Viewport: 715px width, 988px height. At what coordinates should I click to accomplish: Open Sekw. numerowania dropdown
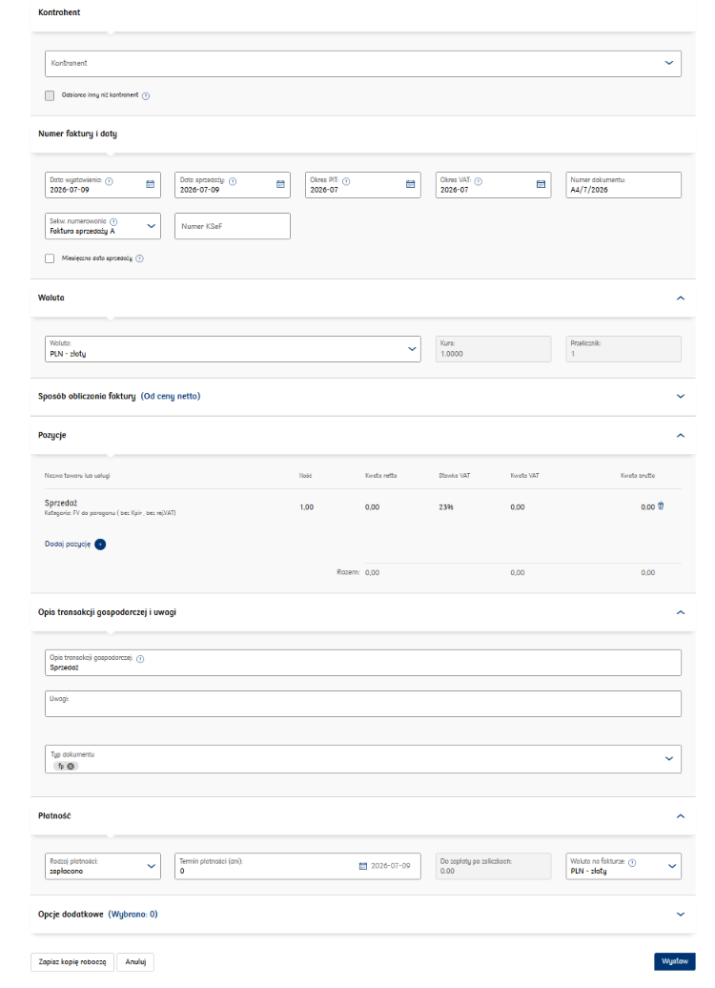click(103, 226)
